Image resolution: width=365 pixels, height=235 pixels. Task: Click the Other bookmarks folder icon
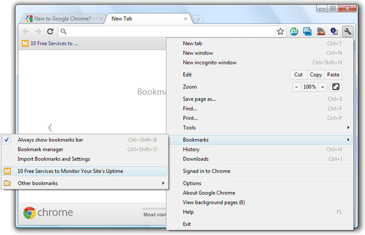7,183
